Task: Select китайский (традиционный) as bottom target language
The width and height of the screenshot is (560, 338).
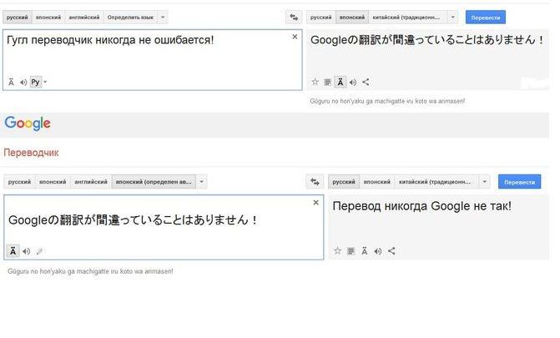Action: [436, 182]
